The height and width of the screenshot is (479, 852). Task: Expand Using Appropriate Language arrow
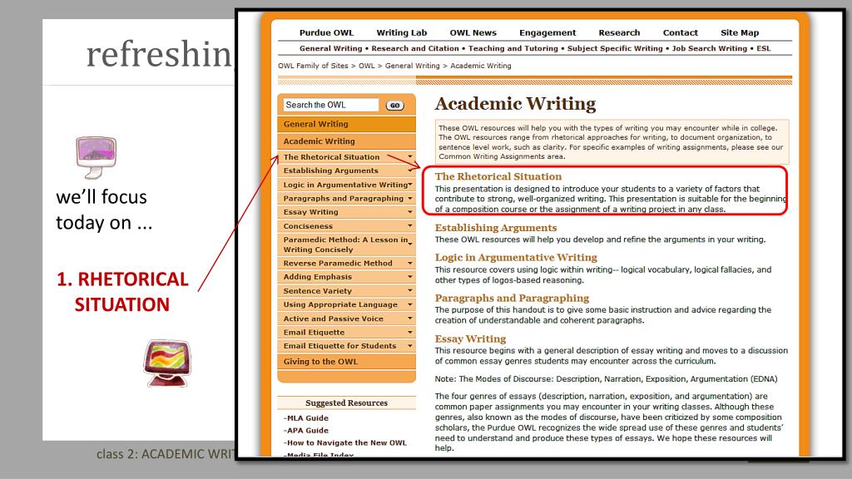pos(410,304)
